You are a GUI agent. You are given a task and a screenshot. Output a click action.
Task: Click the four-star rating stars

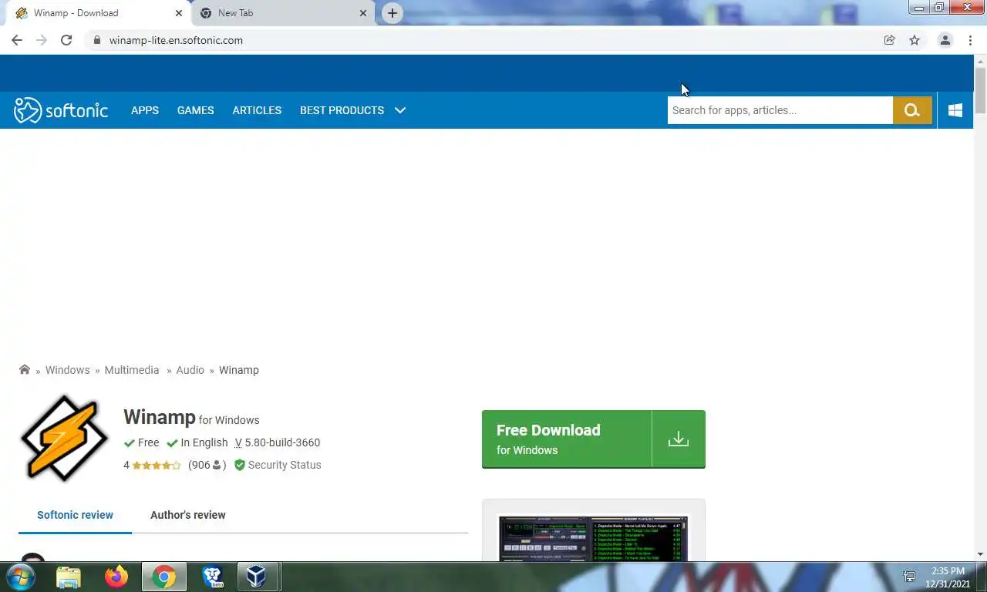pos(157,466)
